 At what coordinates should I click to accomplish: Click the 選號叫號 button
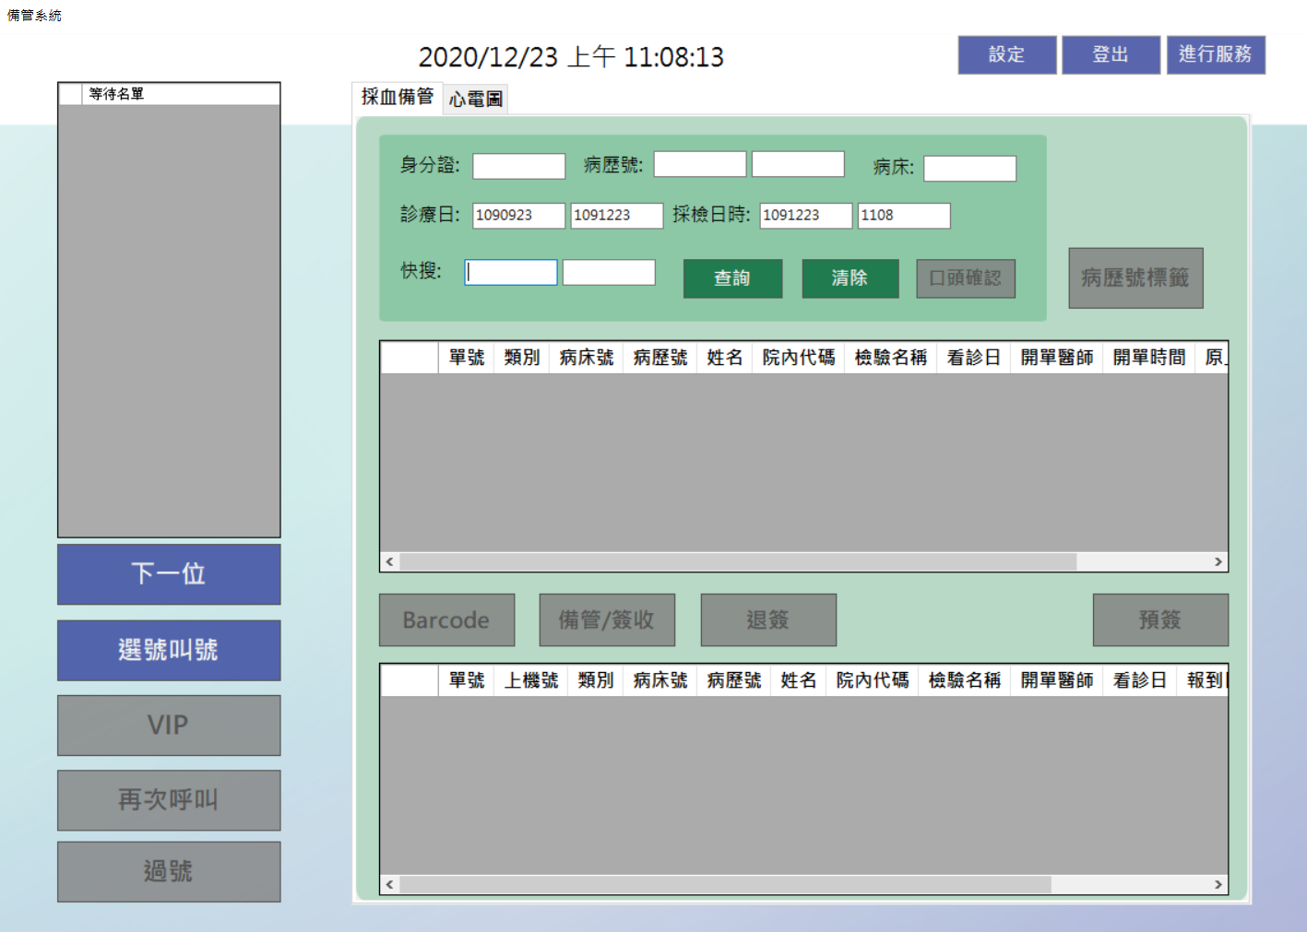(169, 651)
